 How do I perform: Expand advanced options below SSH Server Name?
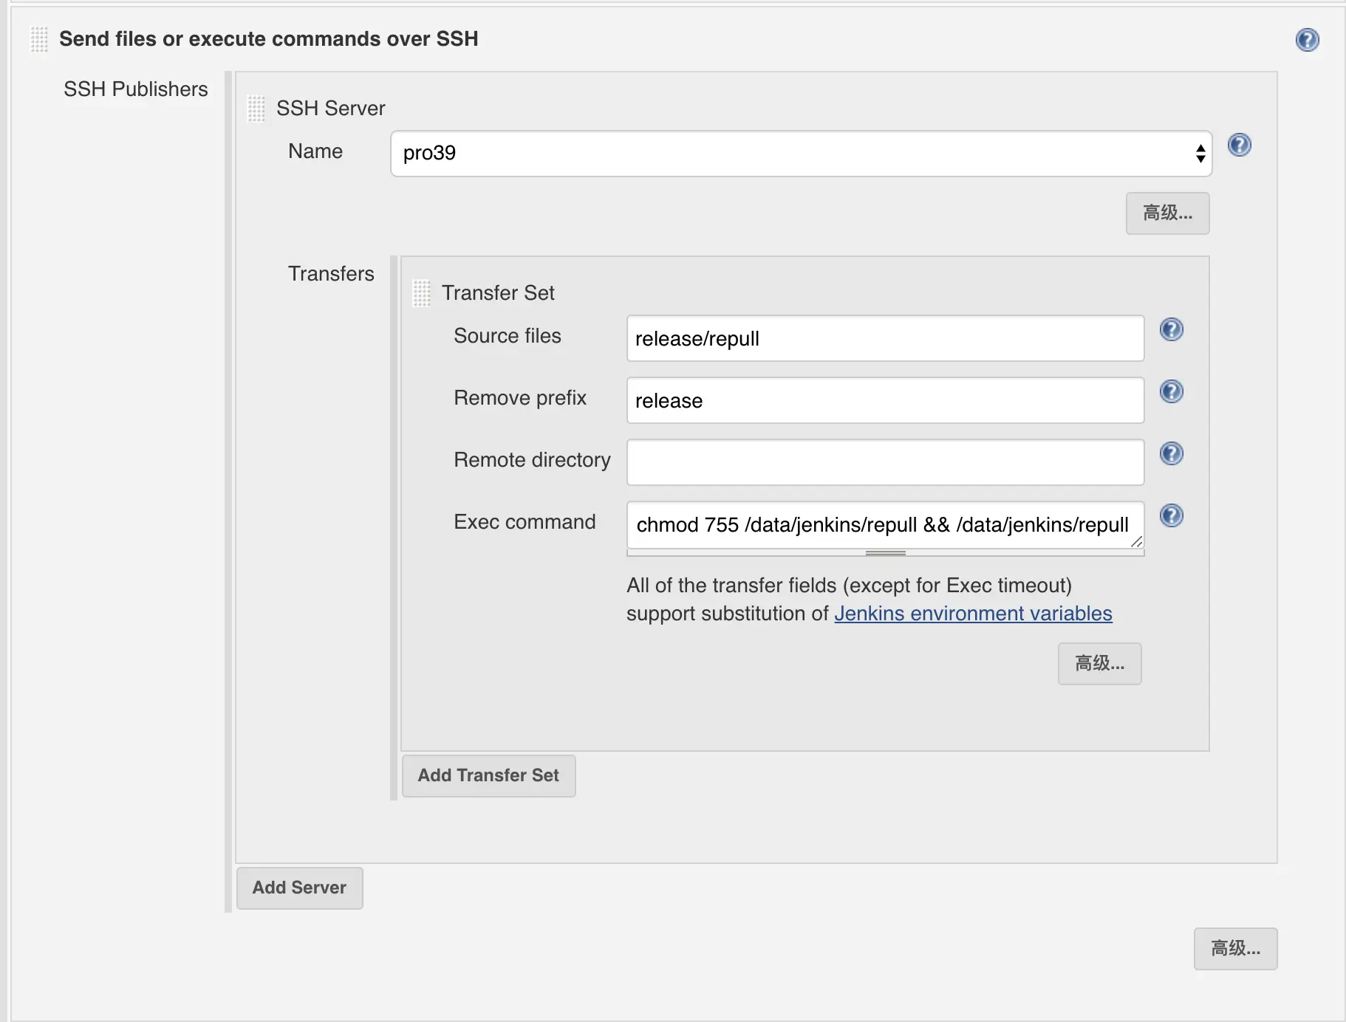1167,213
